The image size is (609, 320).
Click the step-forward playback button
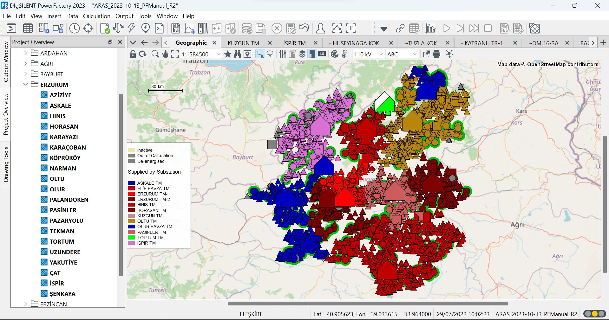point(460,29)
